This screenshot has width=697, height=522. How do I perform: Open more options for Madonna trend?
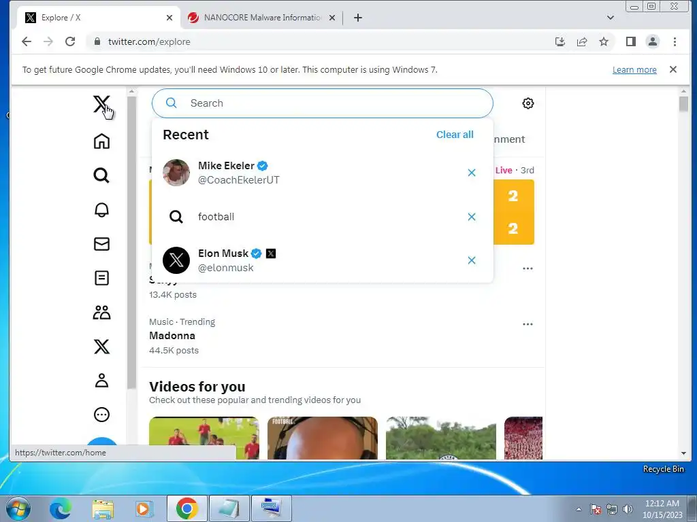tap(528, 324)
